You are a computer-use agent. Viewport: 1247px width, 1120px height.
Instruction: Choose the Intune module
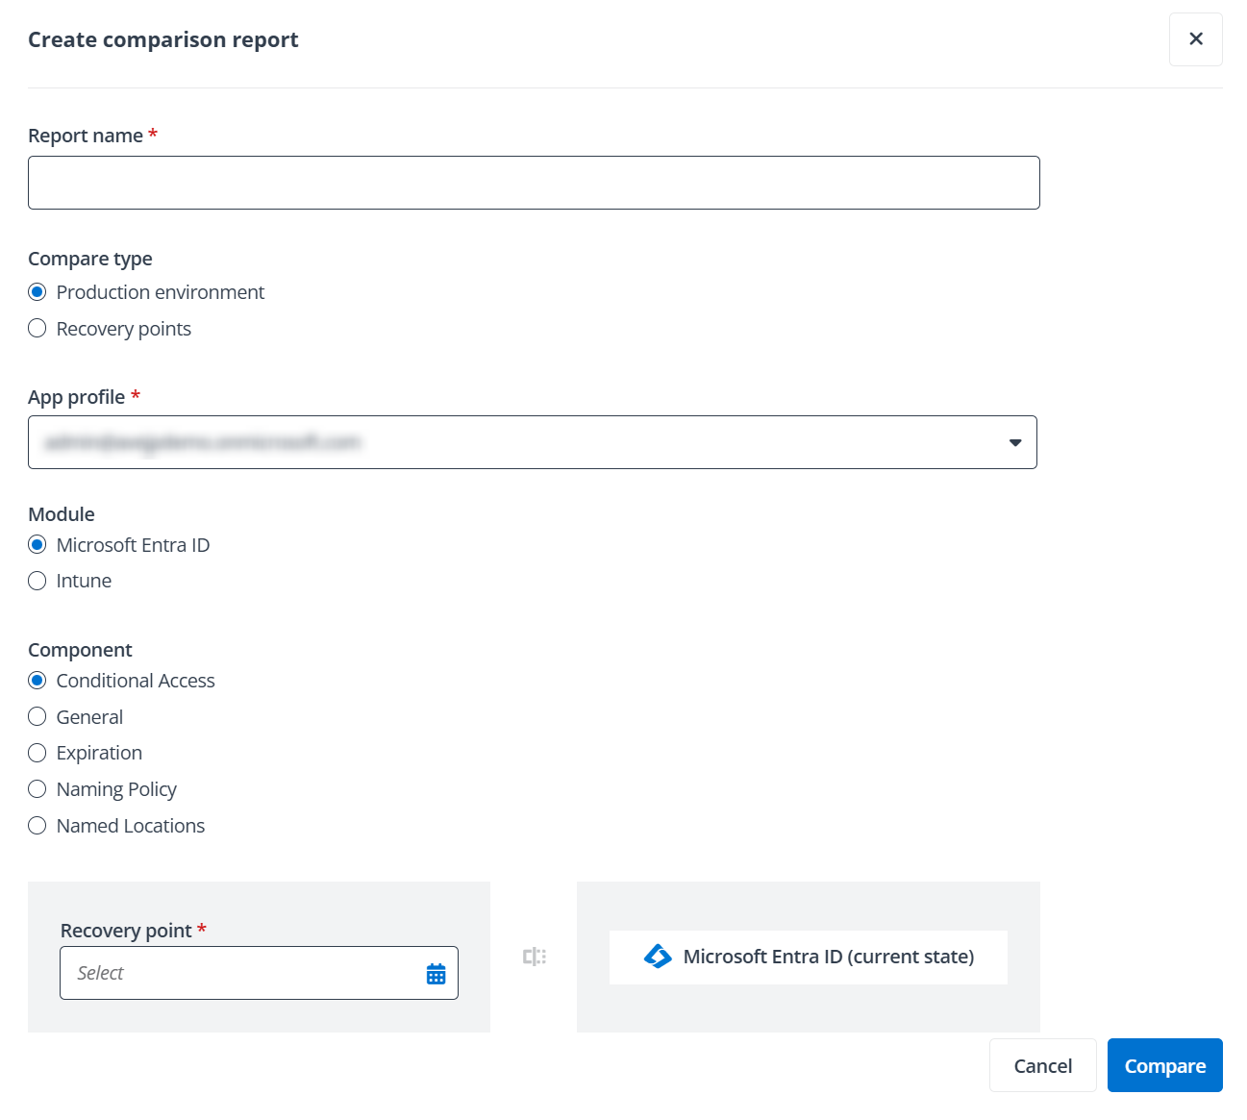37,581
